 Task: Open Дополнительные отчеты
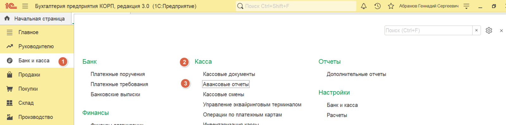coord(356,74)
